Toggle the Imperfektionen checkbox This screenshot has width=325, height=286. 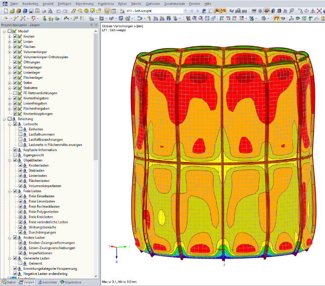tap(21, 253)
